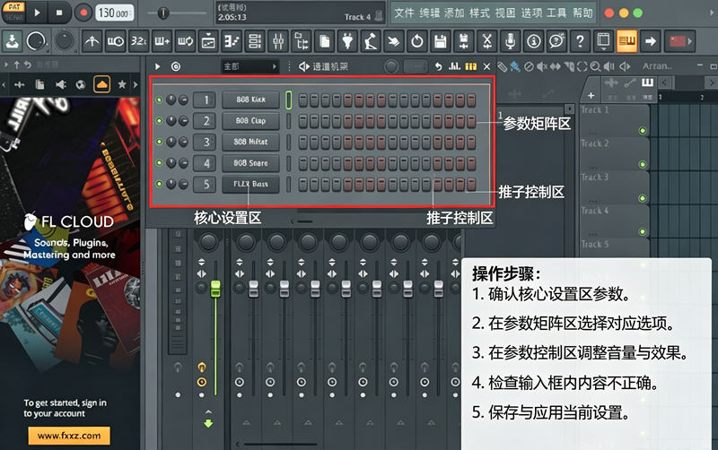The height and width of the screenshot is (450, 718).
Task: Click the FLEX Bass channel button
Action: [250, 184]
